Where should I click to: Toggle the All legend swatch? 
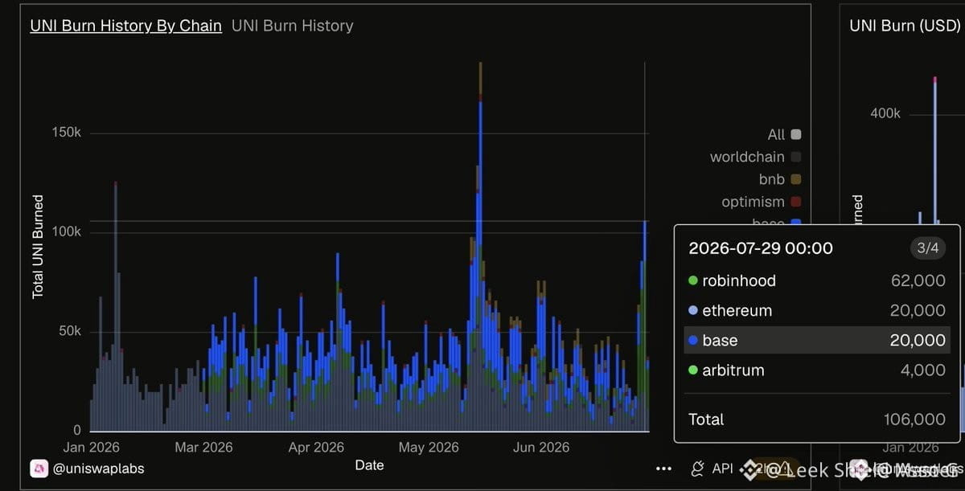(x=796, y=134)
